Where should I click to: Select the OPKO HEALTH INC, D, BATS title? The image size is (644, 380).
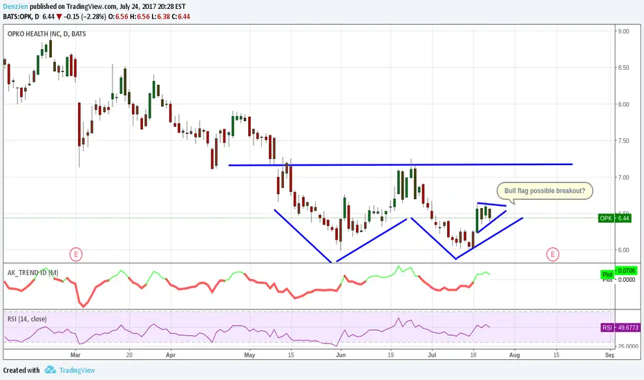46,34
